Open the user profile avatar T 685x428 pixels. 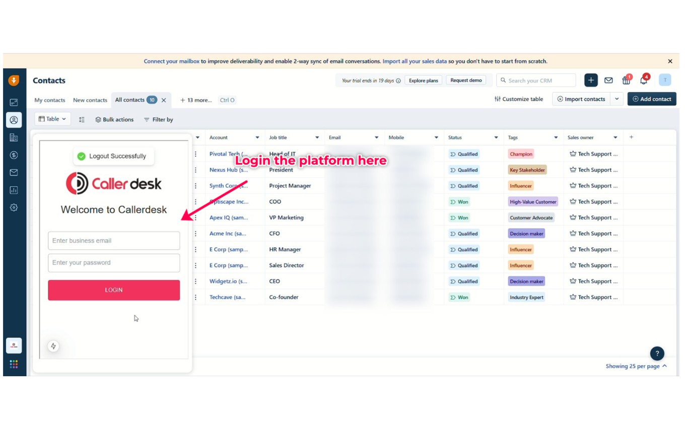click(665, 80)
